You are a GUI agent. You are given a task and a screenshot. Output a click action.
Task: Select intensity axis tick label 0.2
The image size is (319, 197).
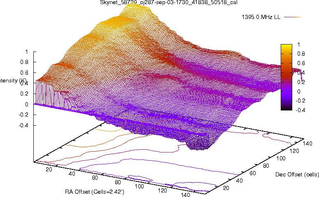click(x=24, y=94)
